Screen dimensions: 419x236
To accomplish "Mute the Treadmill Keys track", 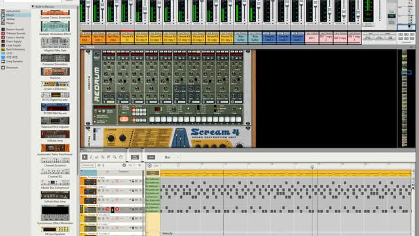I will pos(99,181).
